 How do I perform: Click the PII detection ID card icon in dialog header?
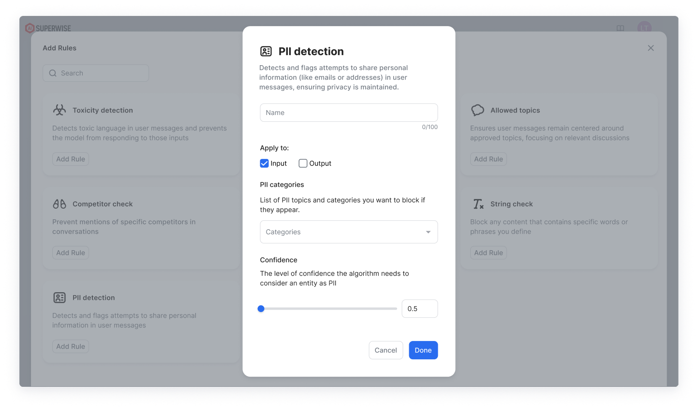[x=266, y=51]
